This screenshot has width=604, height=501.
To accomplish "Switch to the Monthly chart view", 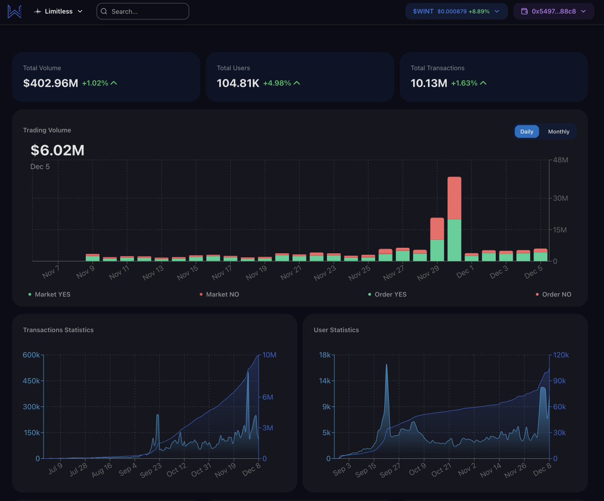I will 559,131.
